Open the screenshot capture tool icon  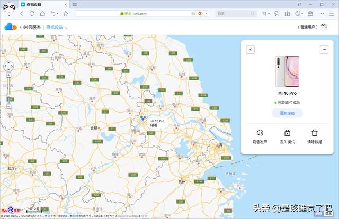[x=264, y=14]
